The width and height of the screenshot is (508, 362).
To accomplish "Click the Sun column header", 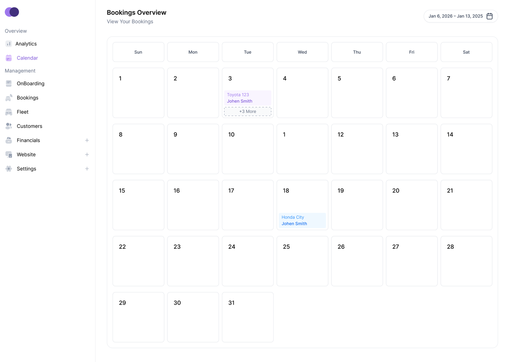I will pos(138,52).
